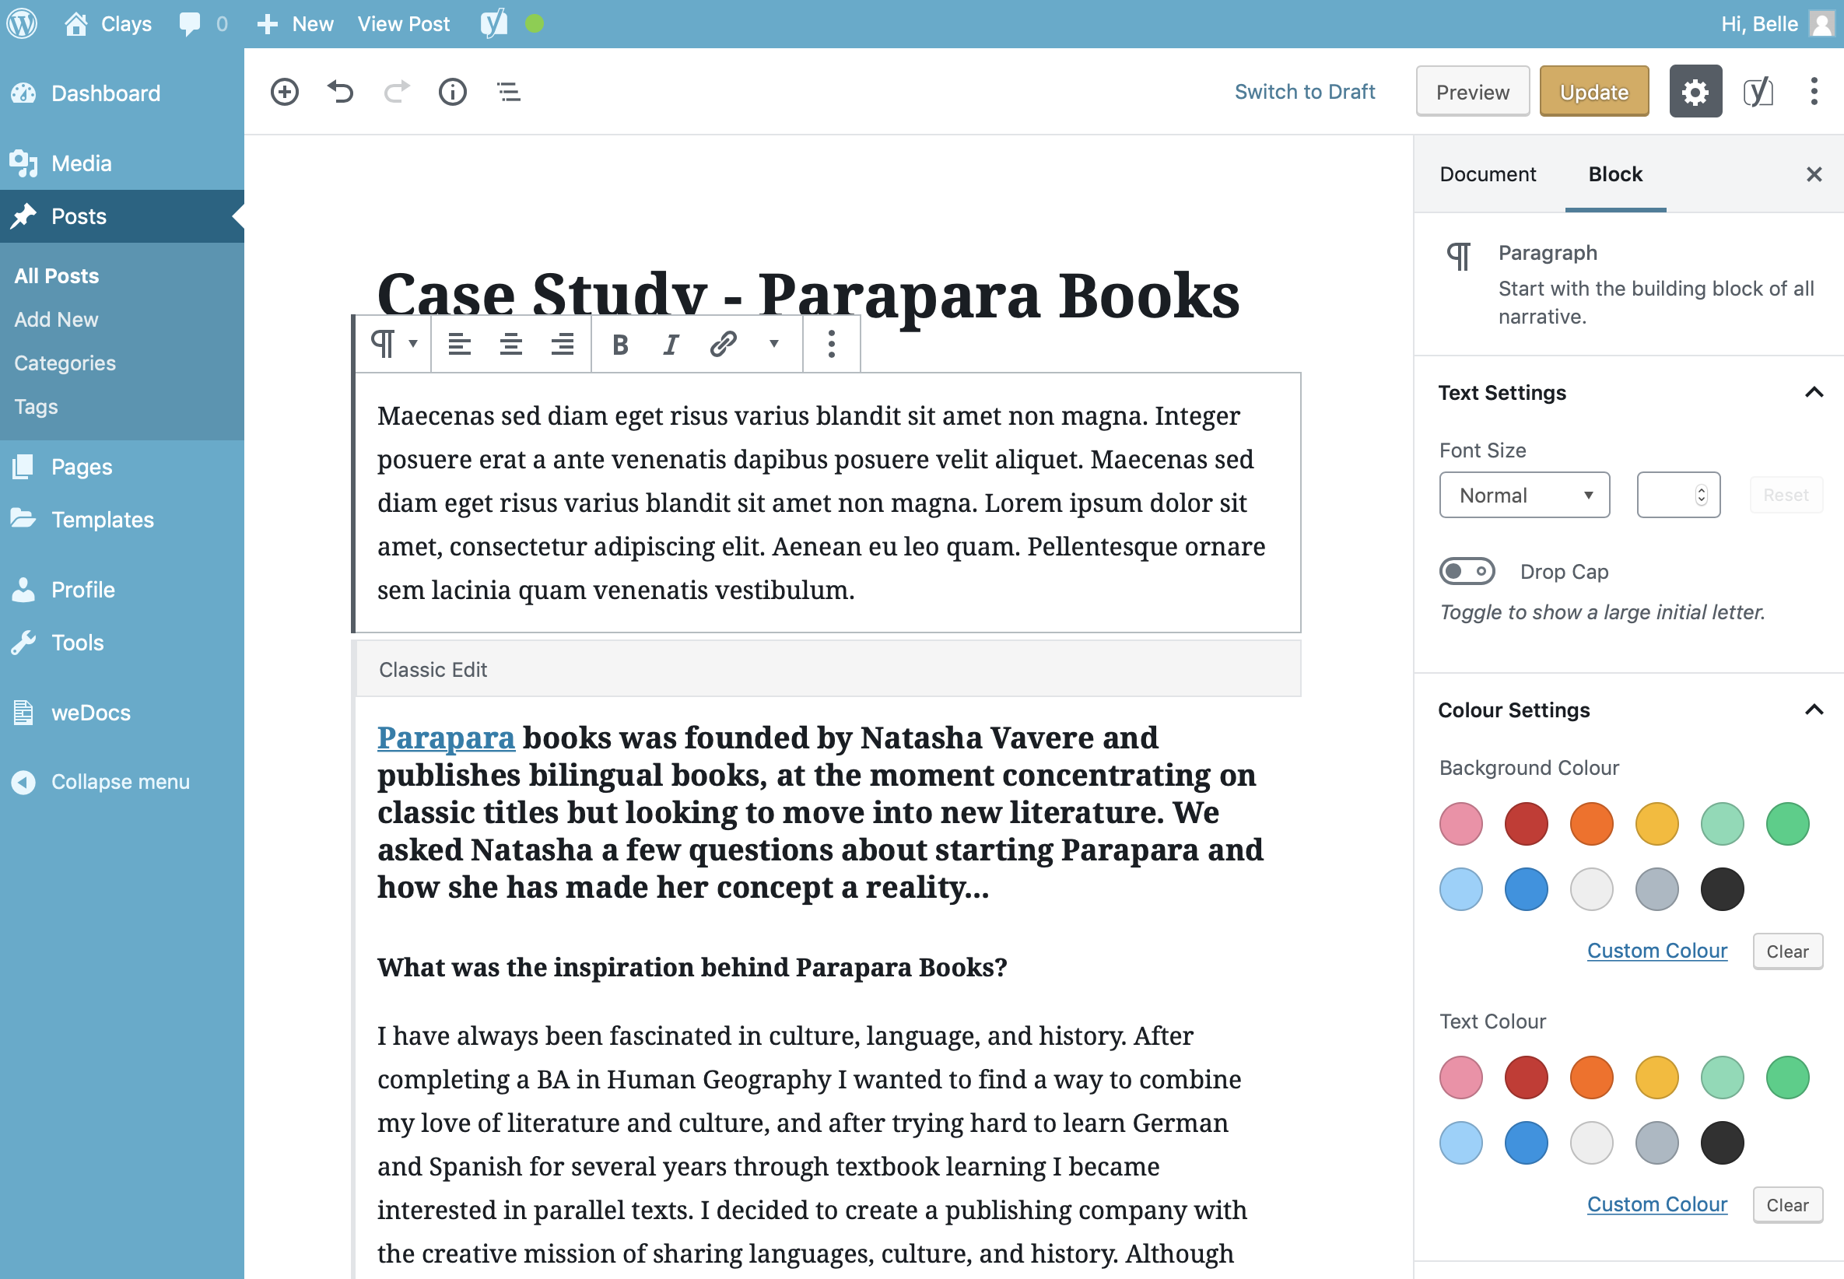Viewport: 1844px width, 1279px height.
Task: Click the WordPress logo in admin bar
Action: 23,23
